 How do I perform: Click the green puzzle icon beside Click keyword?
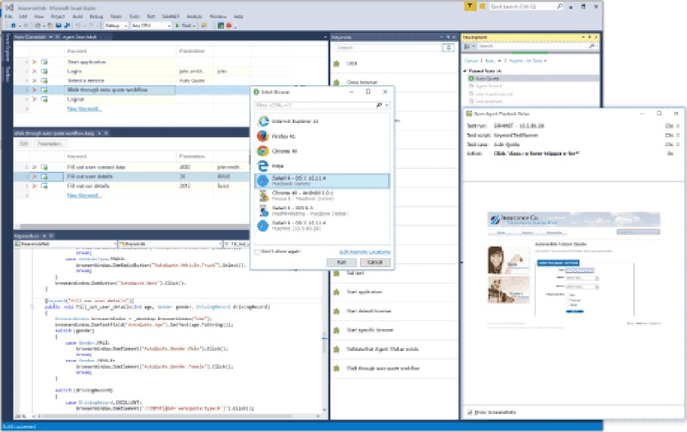(x=337, y=63)
